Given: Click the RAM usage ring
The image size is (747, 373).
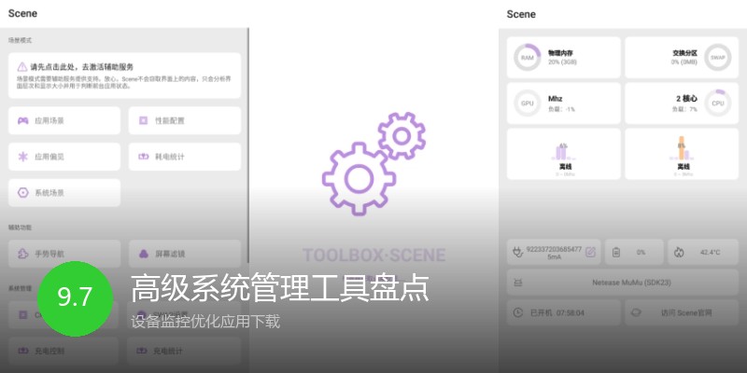Looking at the screenshot, I should pos(527,58).
